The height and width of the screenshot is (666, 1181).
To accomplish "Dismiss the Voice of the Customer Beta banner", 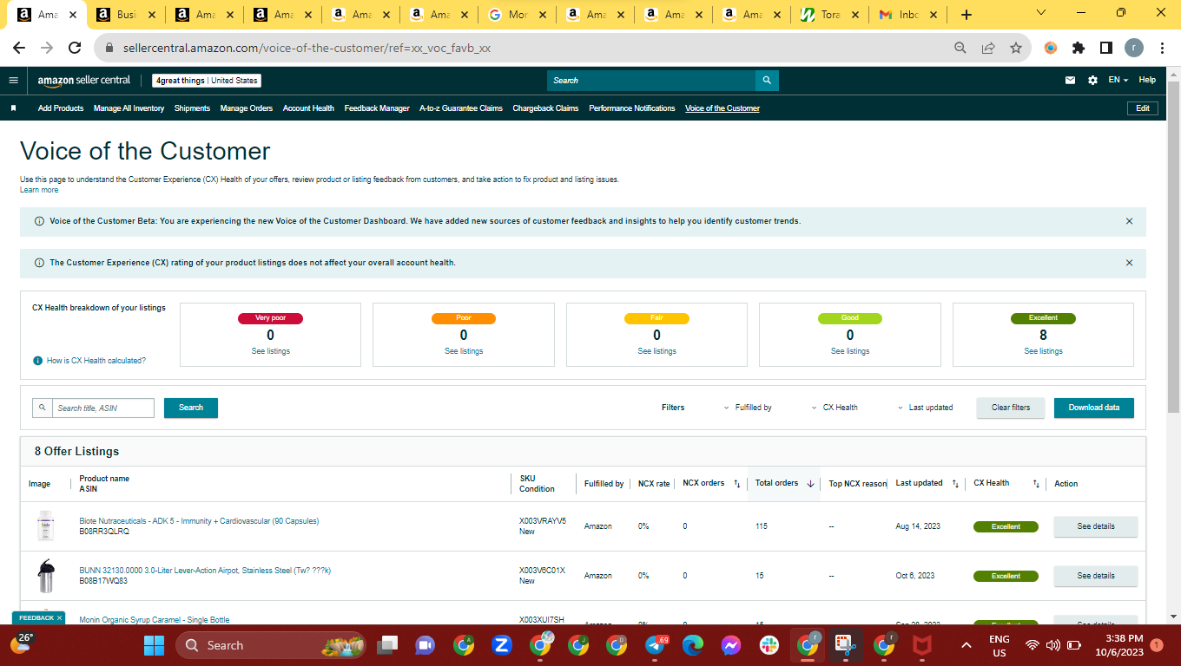I will pyautogui.click(x=1129, y=221).
